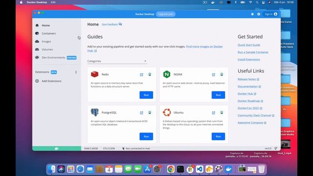
Task: Open the Images section
Action: click(46, 41)
